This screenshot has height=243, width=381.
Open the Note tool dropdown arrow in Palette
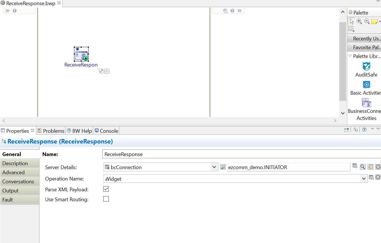380,22
